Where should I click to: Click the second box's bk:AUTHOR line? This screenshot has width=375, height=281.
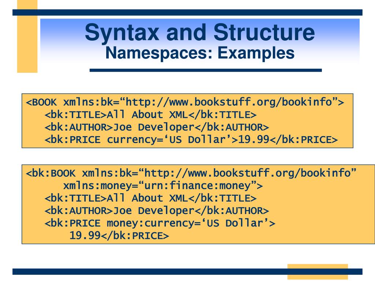point(157,211)
